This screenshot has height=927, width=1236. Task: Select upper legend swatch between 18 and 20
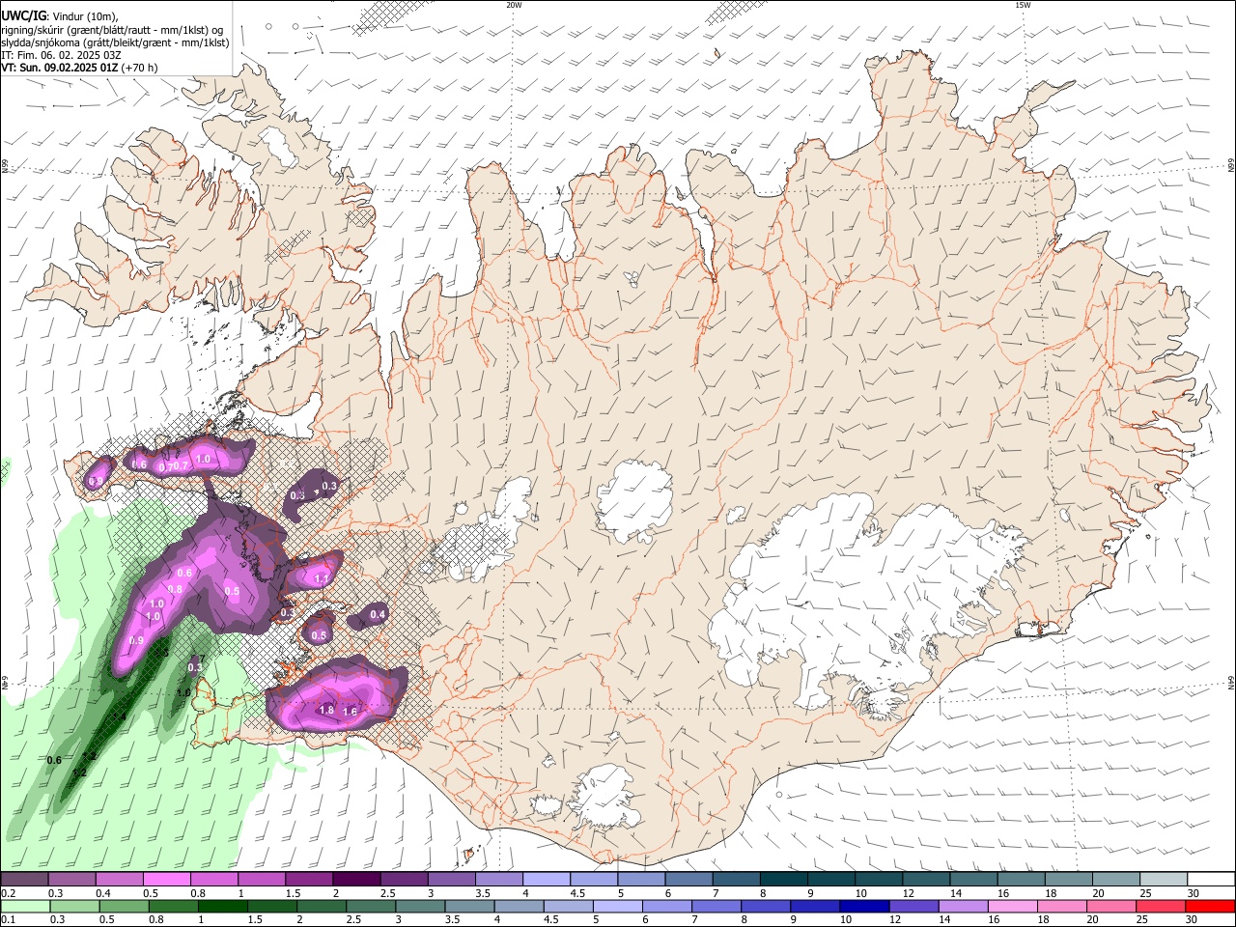(1069, 880)
